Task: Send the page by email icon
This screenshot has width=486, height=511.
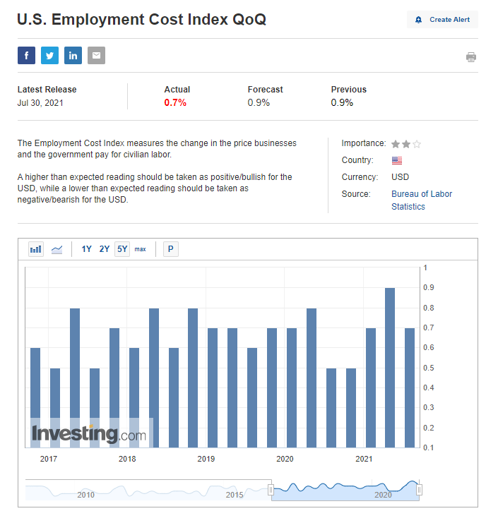Action: click(x=96, y=56)
